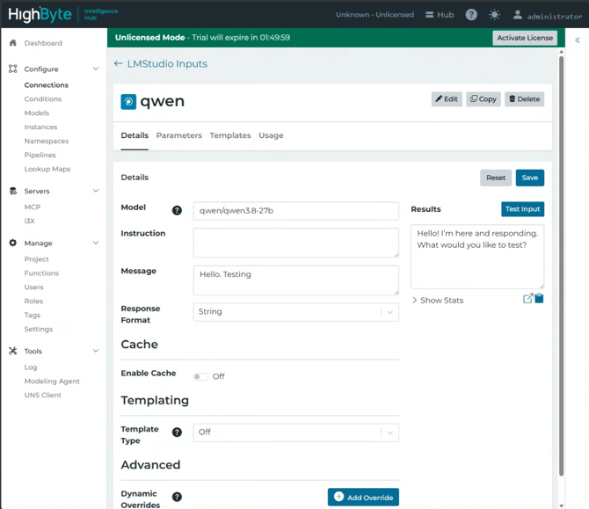Click the Dashboard home icon
This screenshot has height=509, width=589.
pos(13,43)
